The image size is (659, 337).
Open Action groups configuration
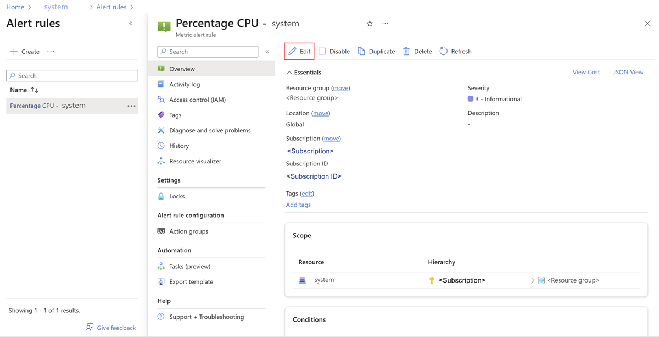coord(188,231)
